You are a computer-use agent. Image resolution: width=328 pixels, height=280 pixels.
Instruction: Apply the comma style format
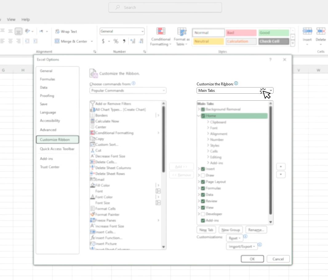click(x=124, y=41)
